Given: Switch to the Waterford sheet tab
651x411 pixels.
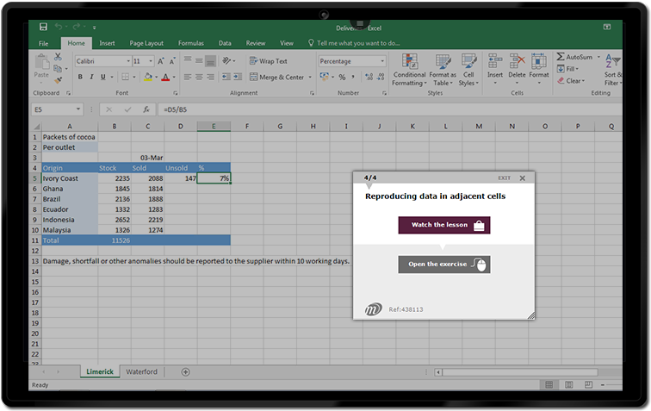Looking at the screenshot, I should tap(141, 372).
